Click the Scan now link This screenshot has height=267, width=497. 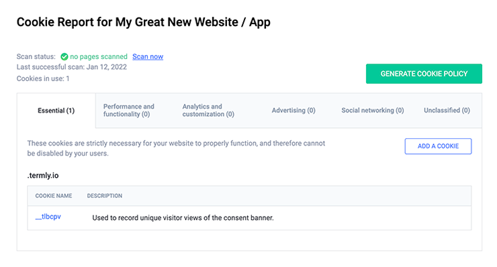tap(148, 57)
